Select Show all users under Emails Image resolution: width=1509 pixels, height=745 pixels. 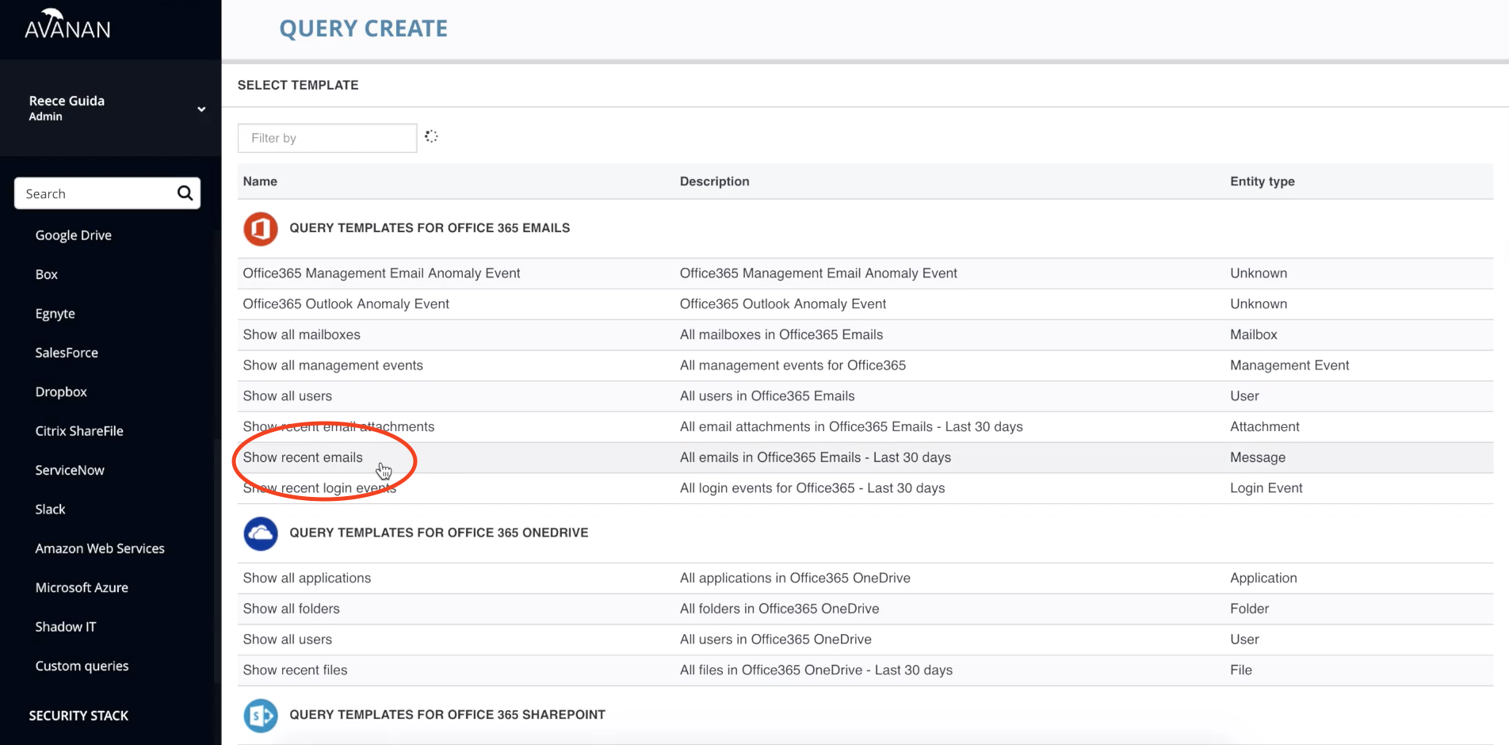click(287, 396)
